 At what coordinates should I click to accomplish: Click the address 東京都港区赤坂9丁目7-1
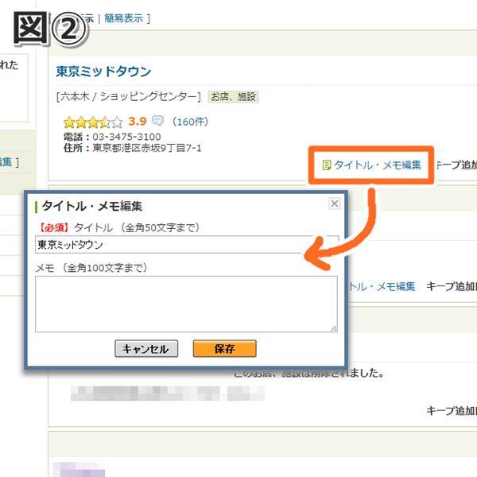click(147, 148)
